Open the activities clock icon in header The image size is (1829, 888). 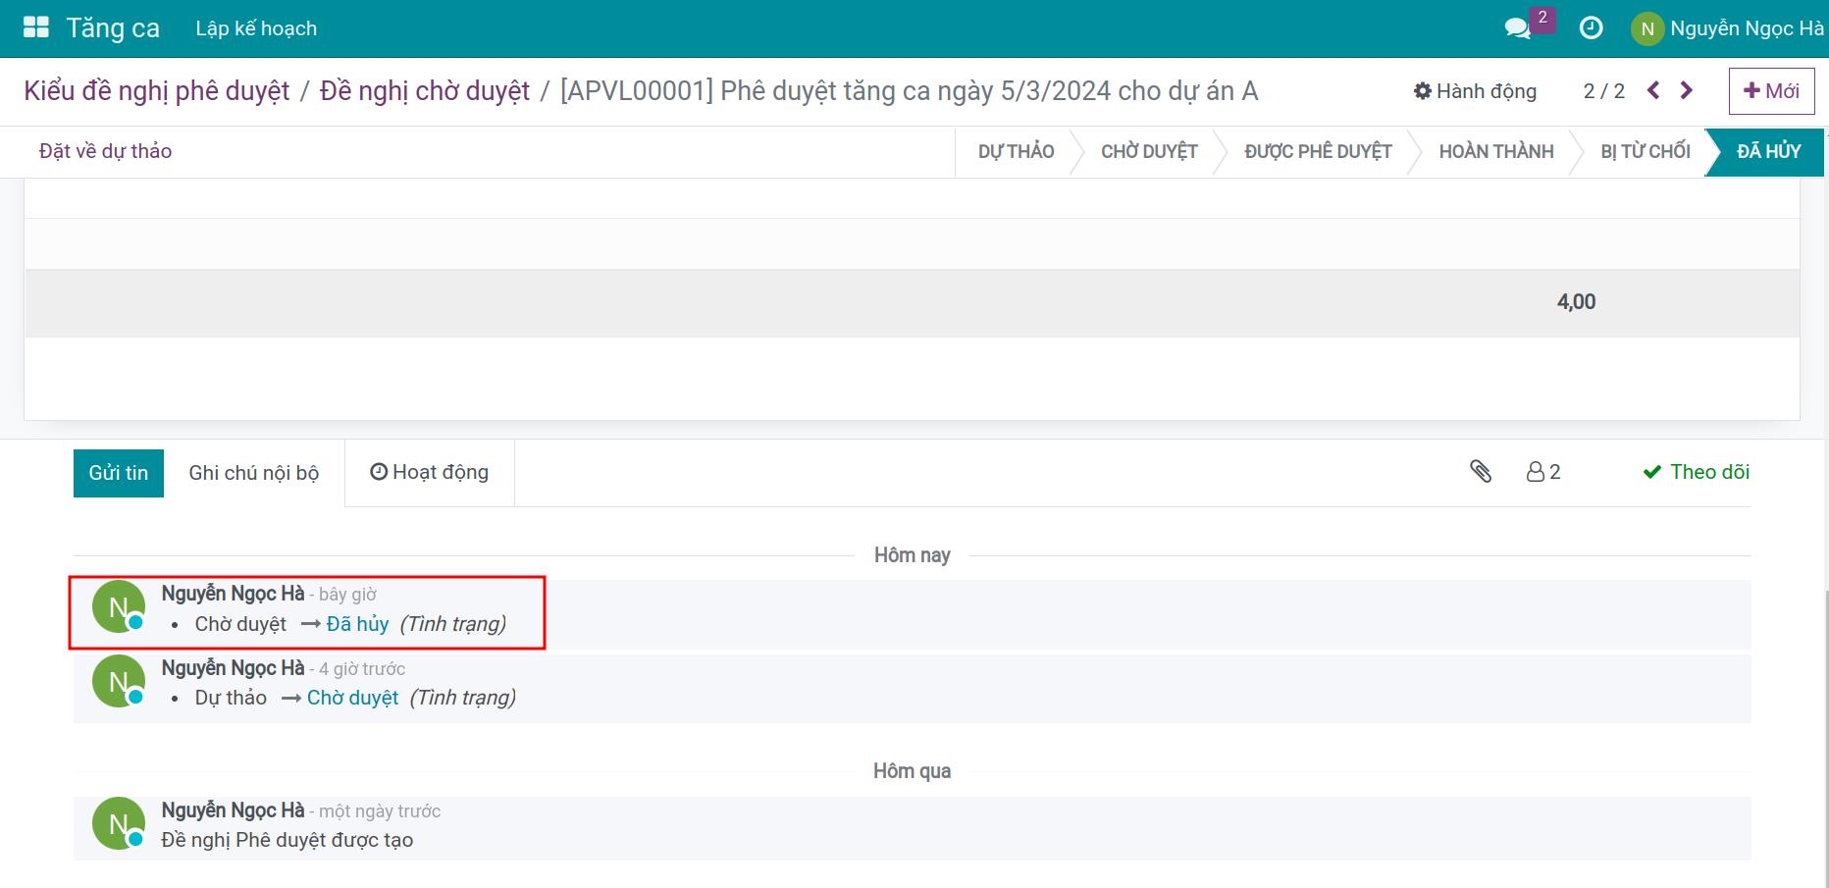click(x=1592, y=28)
